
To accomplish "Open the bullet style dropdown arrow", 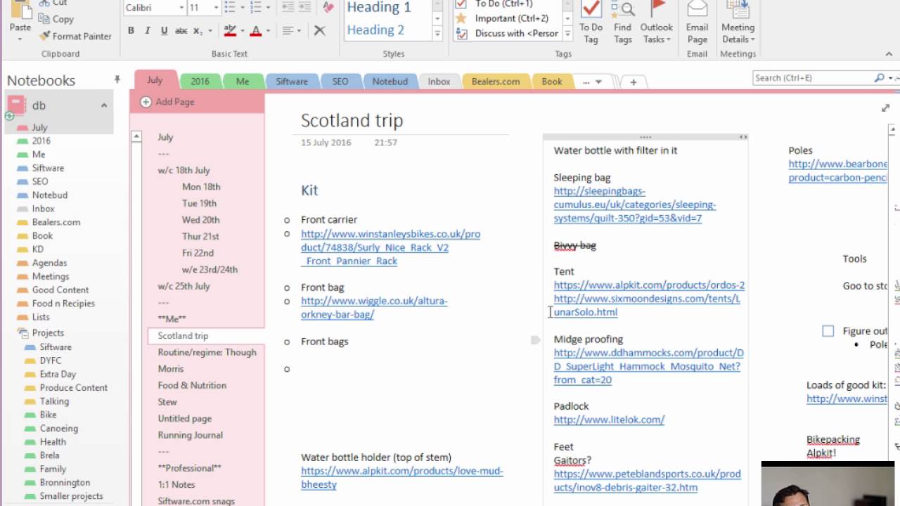I will click(241, 8).
